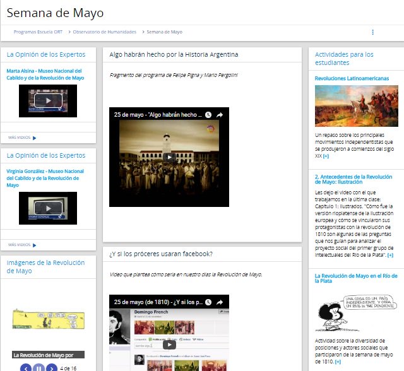Open the three-dot options menu in breadcrumb bar

[372, 32]
